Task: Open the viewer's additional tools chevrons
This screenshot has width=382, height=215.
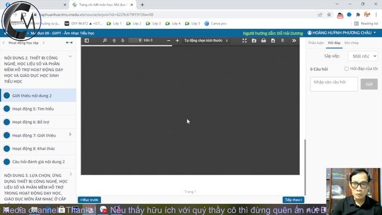Action: pyautogui.click(x=294, y=41)
